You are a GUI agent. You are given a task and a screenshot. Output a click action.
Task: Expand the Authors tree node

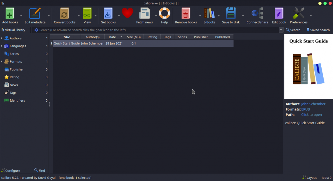click(2, 38)
